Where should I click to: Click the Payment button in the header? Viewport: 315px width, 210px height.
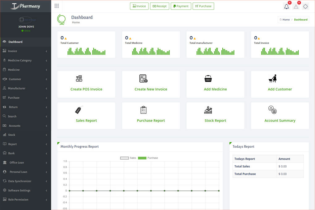[x=181, y=6]
